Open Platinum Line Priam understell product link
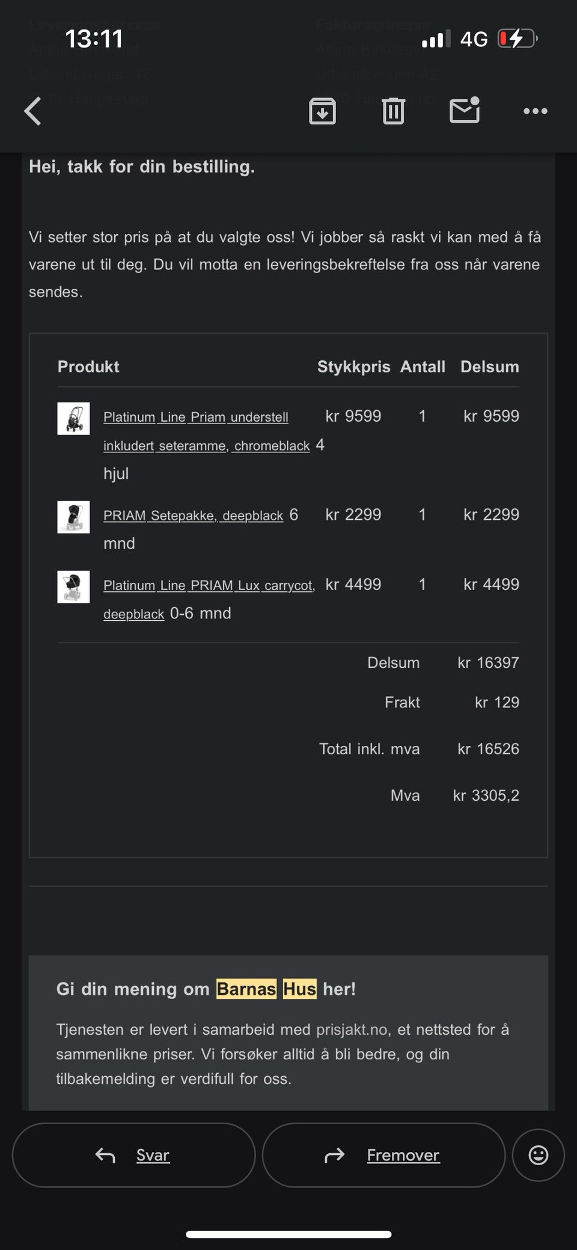This screenshot has width=577, height=1250. pyautogui.click(x=196, y=417)
